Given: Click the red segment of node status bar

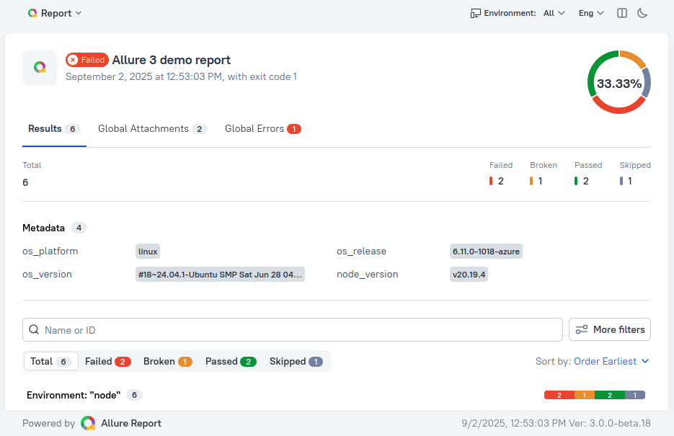Looking at the screenshot, I should click(559, 395).
